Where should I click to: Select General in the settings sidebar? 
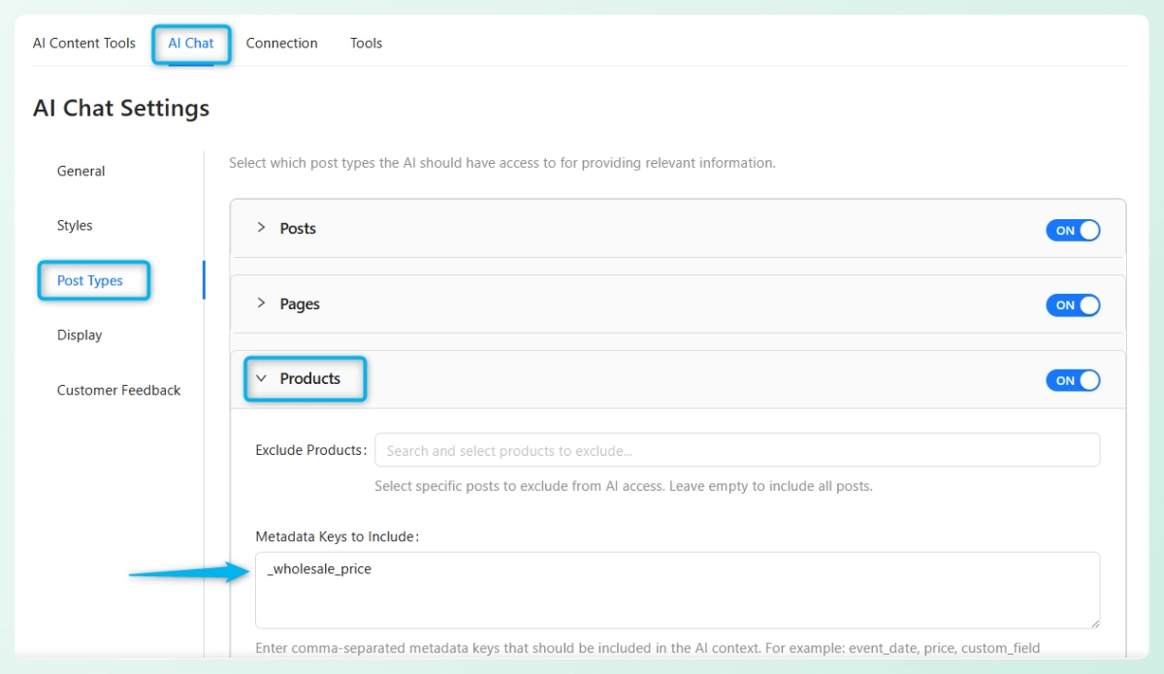[x=81, y=171]
